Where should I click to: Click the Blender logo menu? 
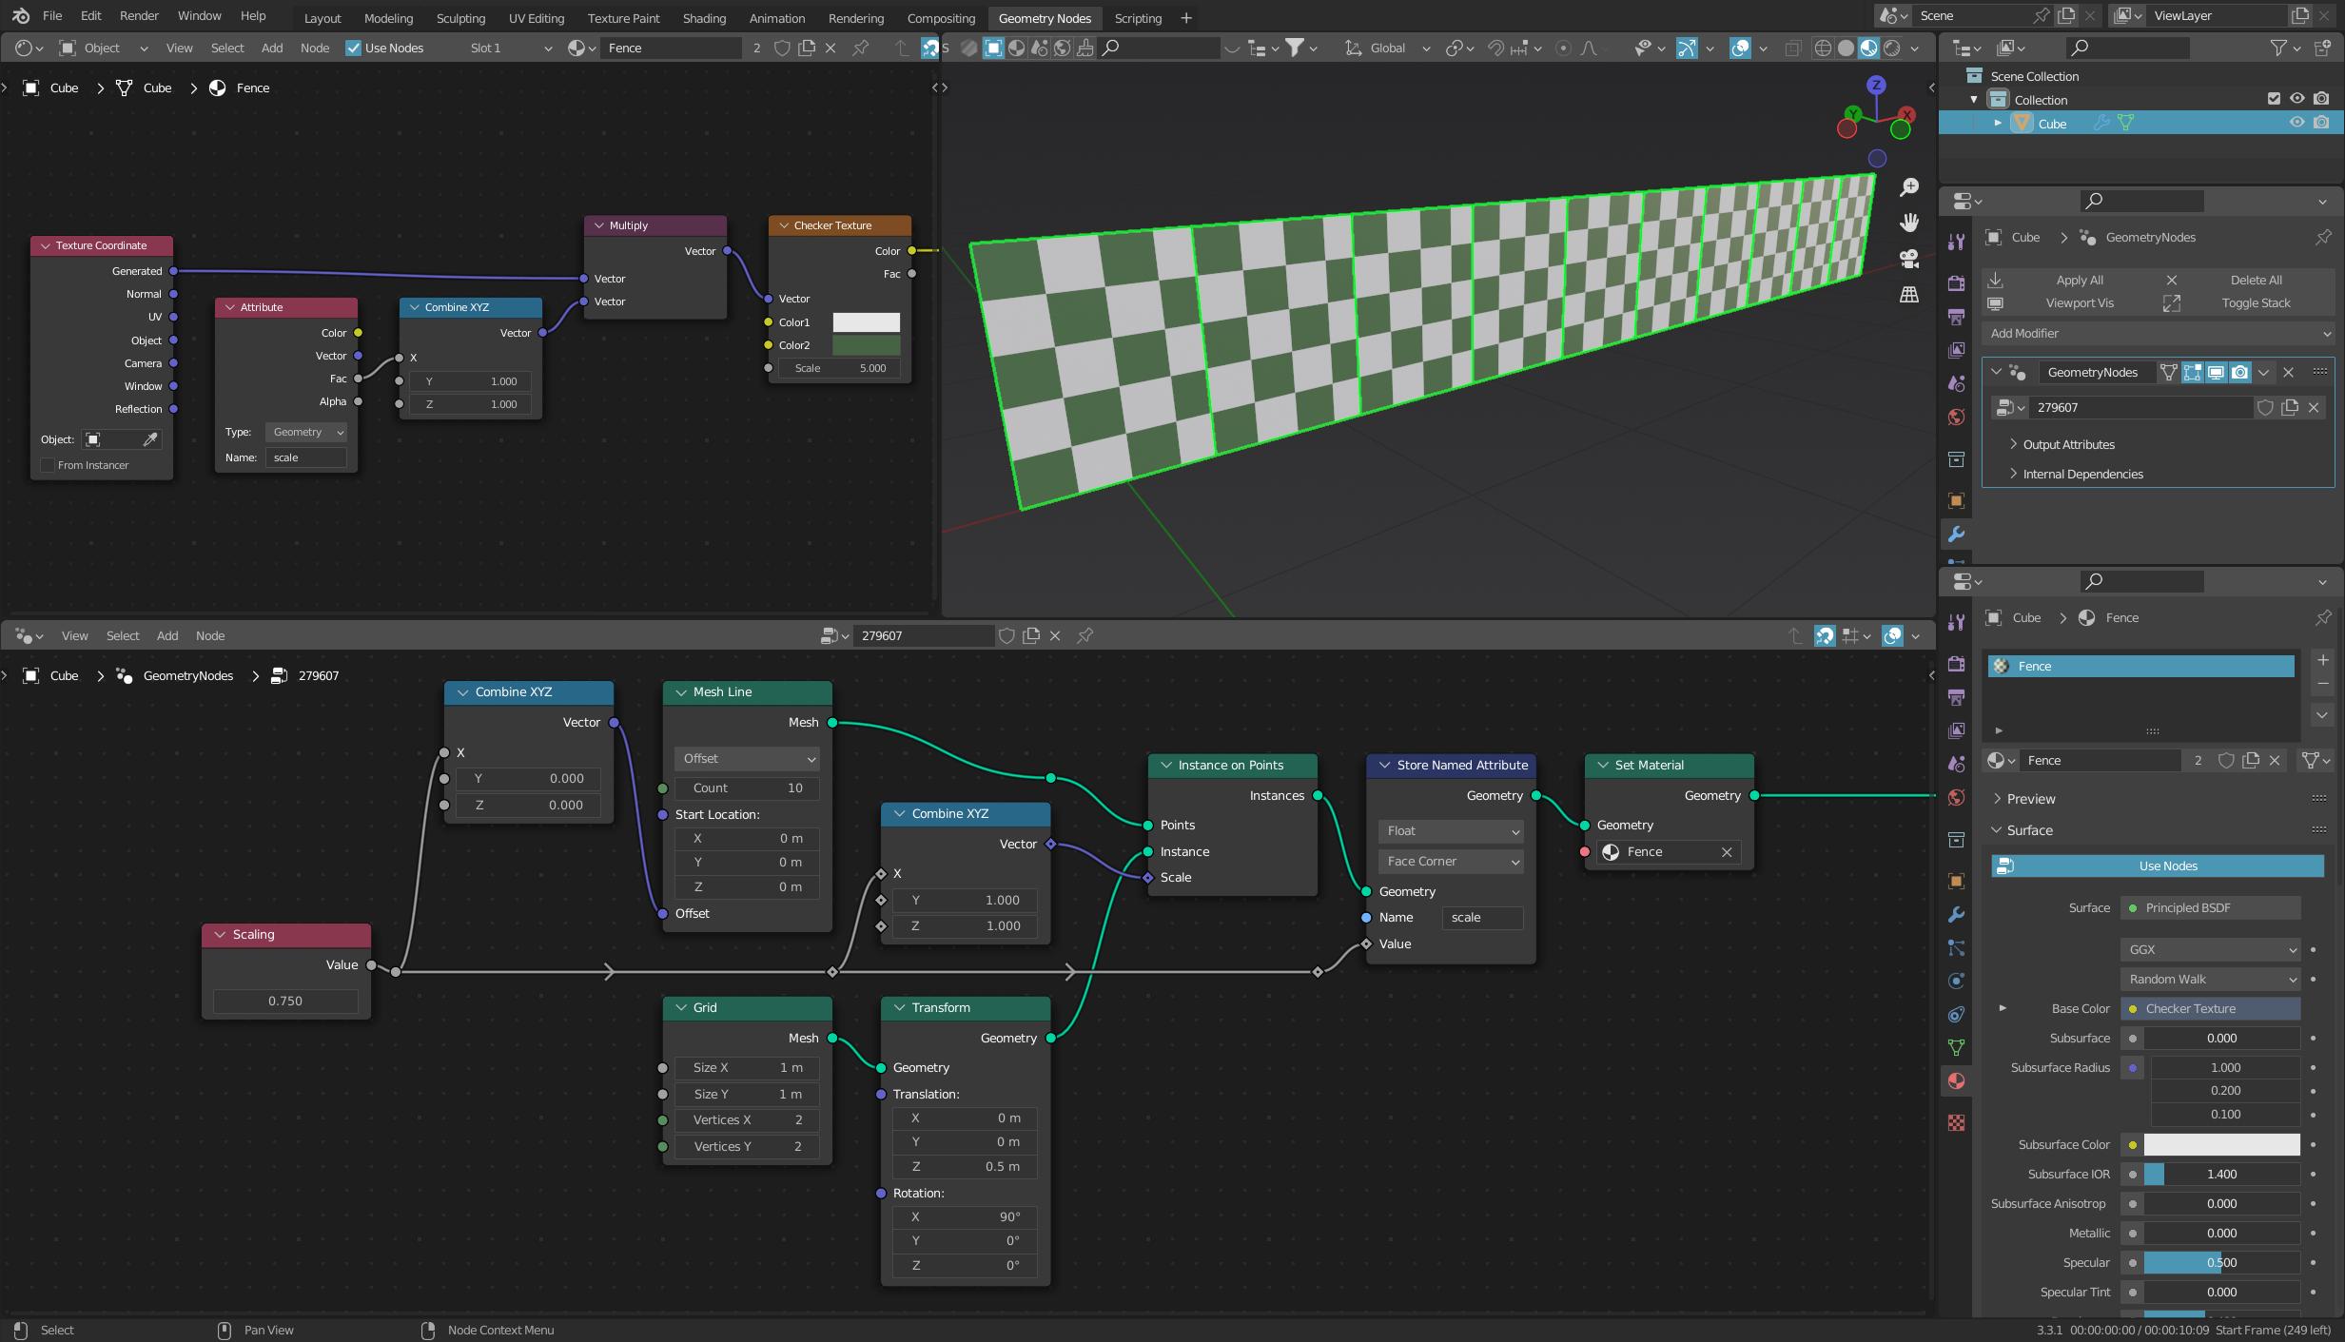pyautogui.click(x=21, y=16)
